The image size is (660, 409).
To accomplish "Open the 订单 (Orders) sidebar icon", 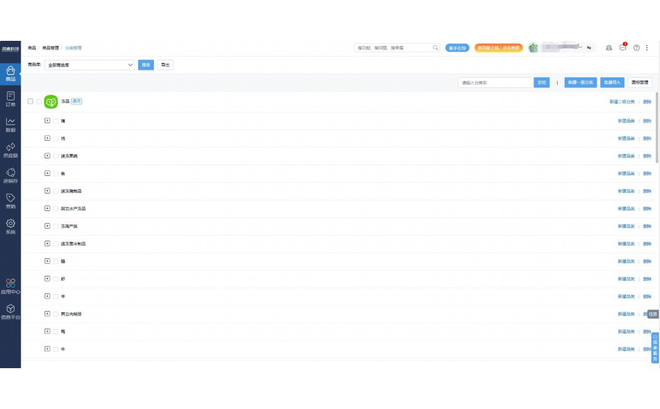I will click(10, 99).
